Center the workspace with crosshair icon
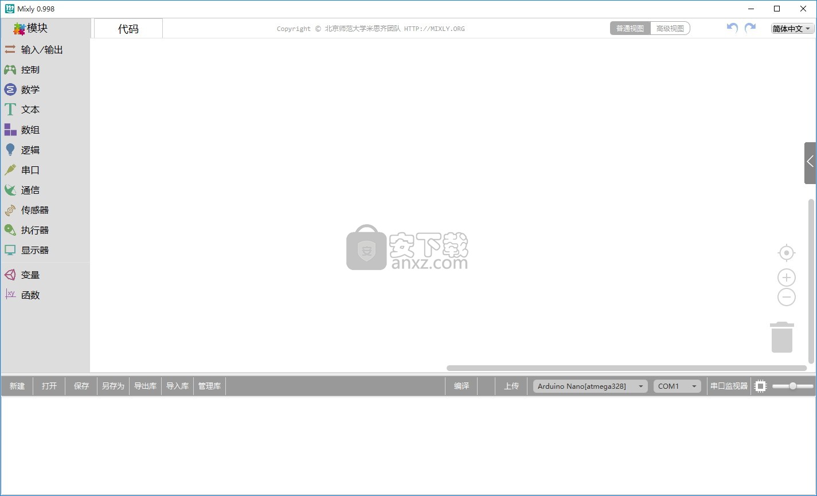 787,253
